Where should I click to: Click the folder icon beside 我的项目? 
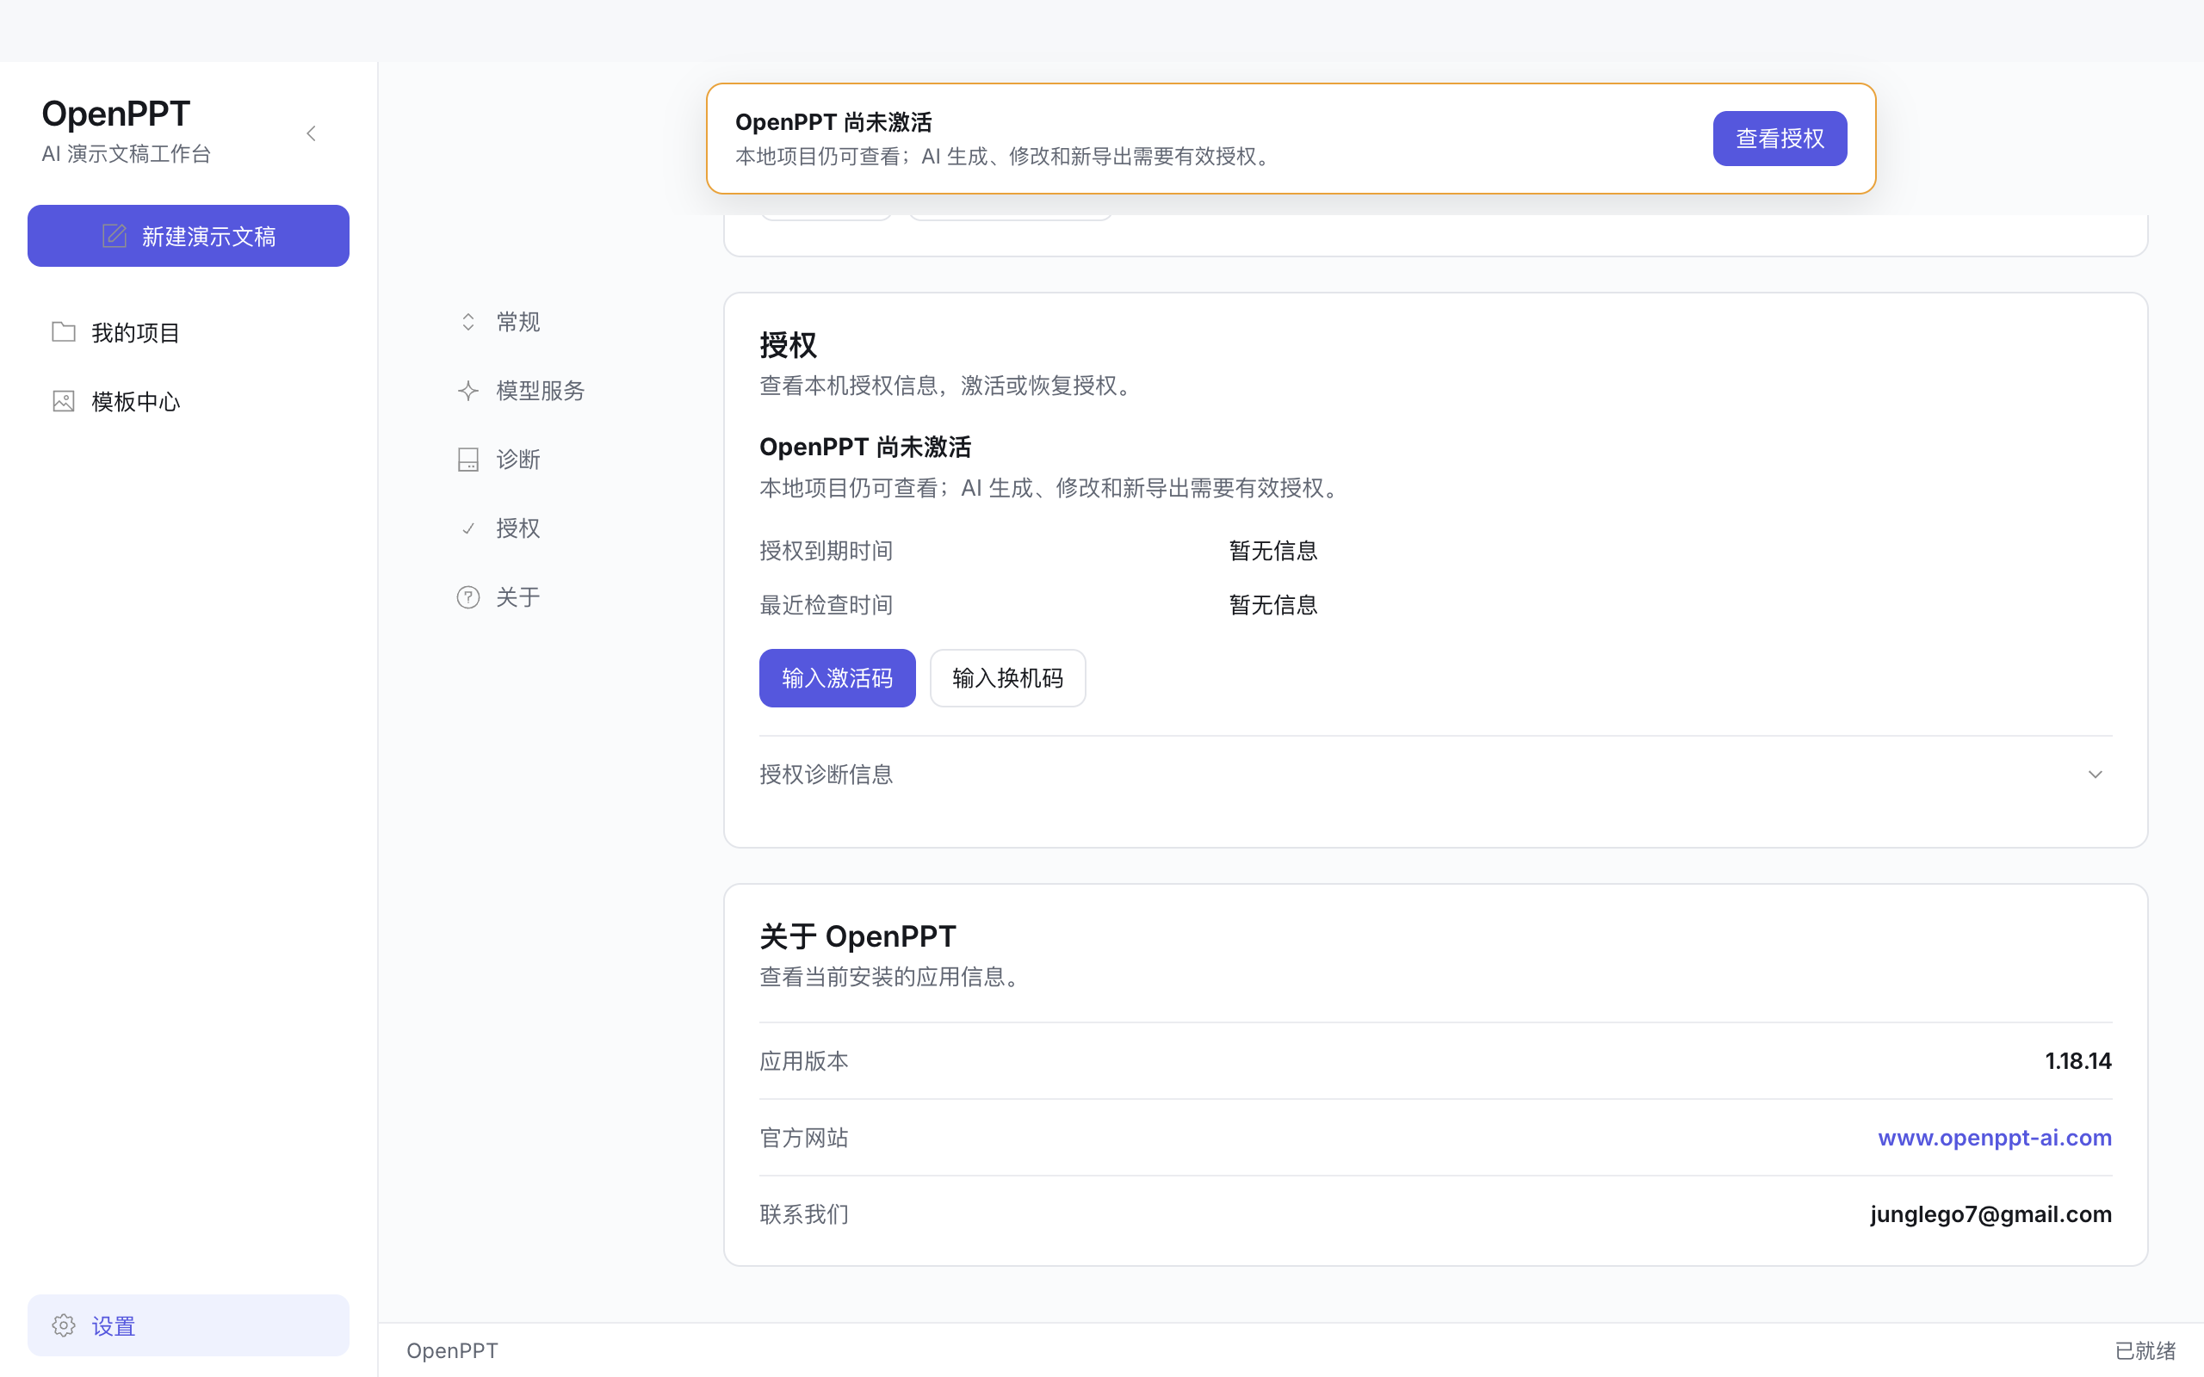[64, 331]
